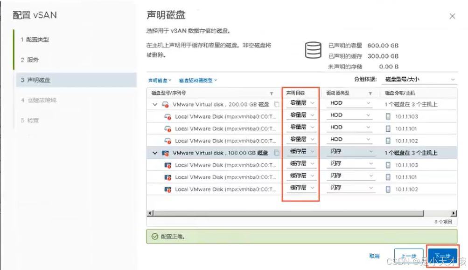Click the copy icon beside the 200.00 GB disk group
The width and height of the screenshot is (468, 270).
277,104
